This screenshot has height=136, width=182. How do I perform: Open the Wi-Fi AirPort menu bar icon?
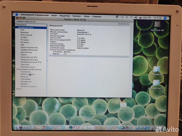[x=131, y=17]
